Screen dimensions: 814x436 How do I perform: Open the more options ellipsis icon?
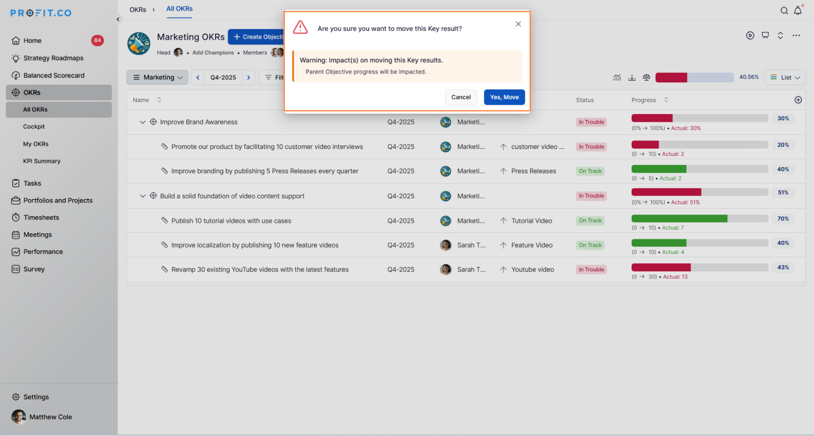[x=796, y=35]
